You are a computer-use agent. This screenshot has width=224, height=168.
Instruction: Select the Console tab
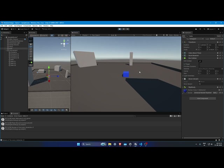(x=15, y=113)
